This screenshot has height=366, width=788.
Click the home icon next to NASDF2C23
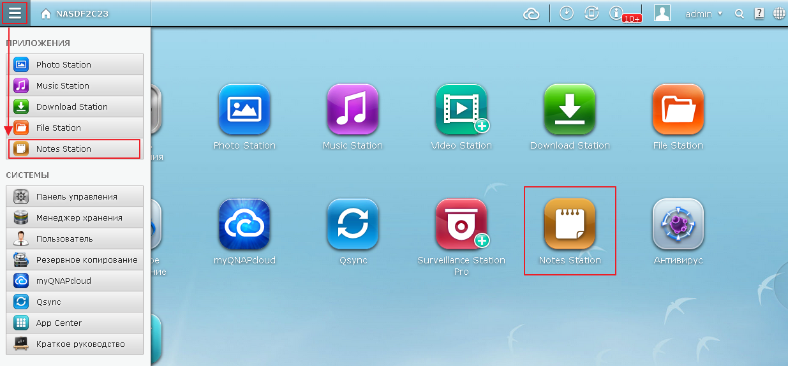tap(46, 13)
